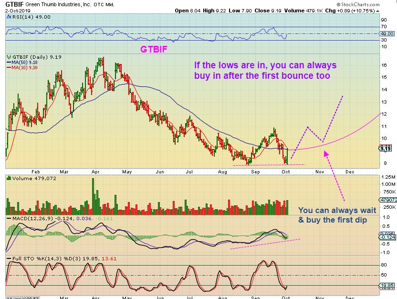The width and height of the screenshot is (397, 299).
Task: Click the volume bars icon beside Volume 479,072
Action: [x=9, y=178]
